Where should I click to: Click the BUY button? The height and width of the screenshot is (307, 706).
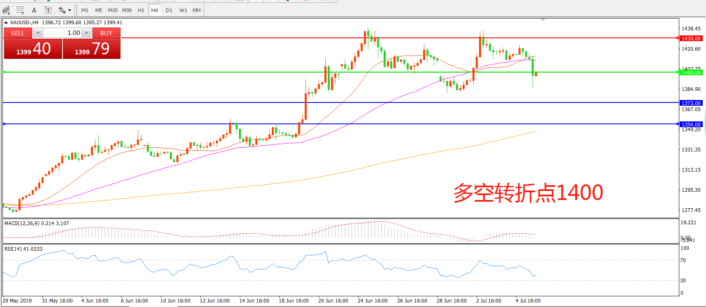[x=106, y=33]
